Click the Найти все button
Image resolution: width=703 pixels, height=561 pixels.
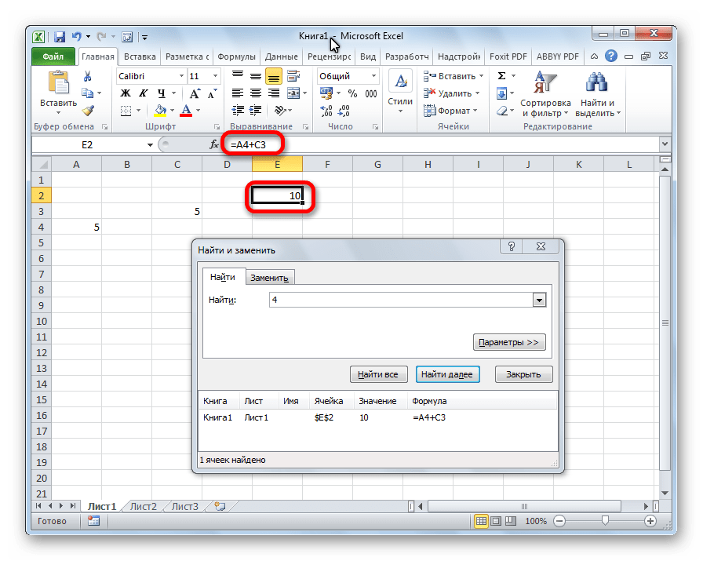point(378,374)
